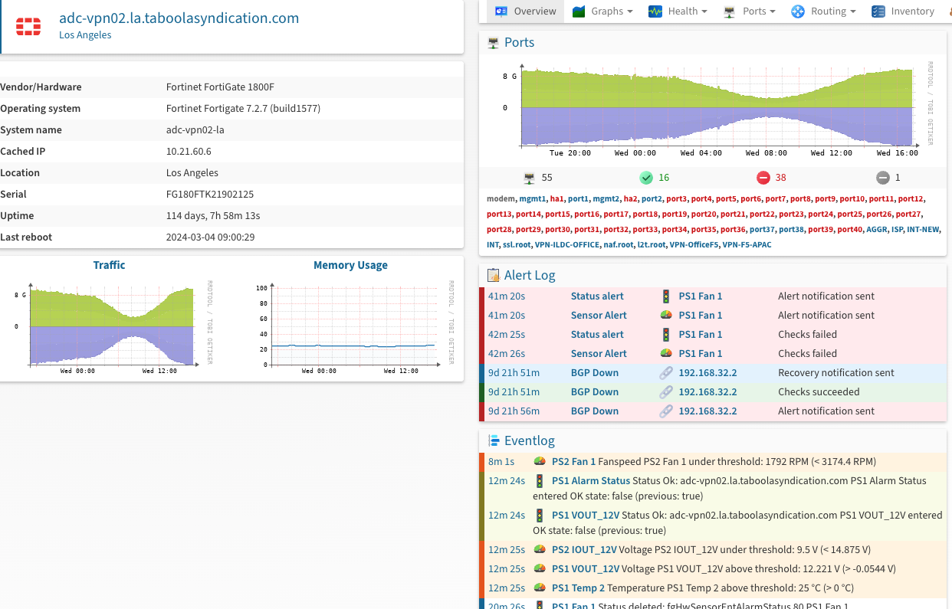Open the Ports panel title link
Screen dimensions: 952x609
pyautogui.click(x=520, y=43)
